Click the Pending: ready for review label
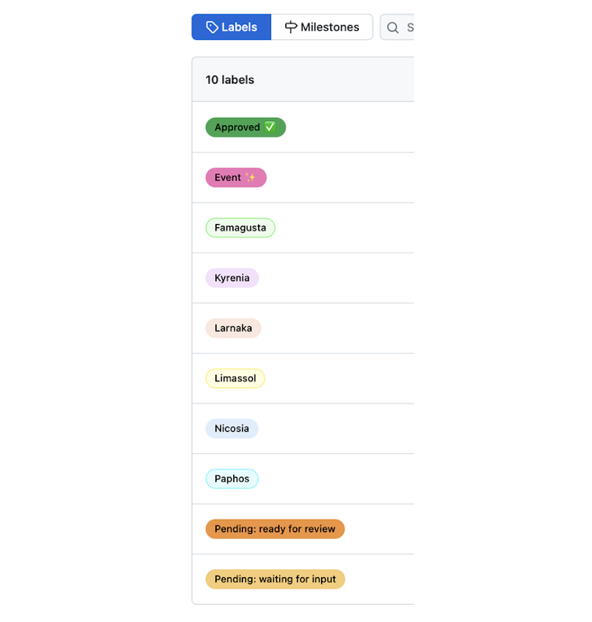Image resolution: width=592 pixels, height=622 pixels. pos(275,529)
